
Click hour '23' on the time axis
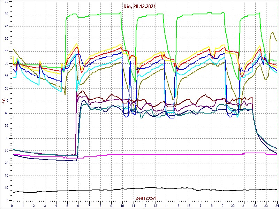click(266, 206)
